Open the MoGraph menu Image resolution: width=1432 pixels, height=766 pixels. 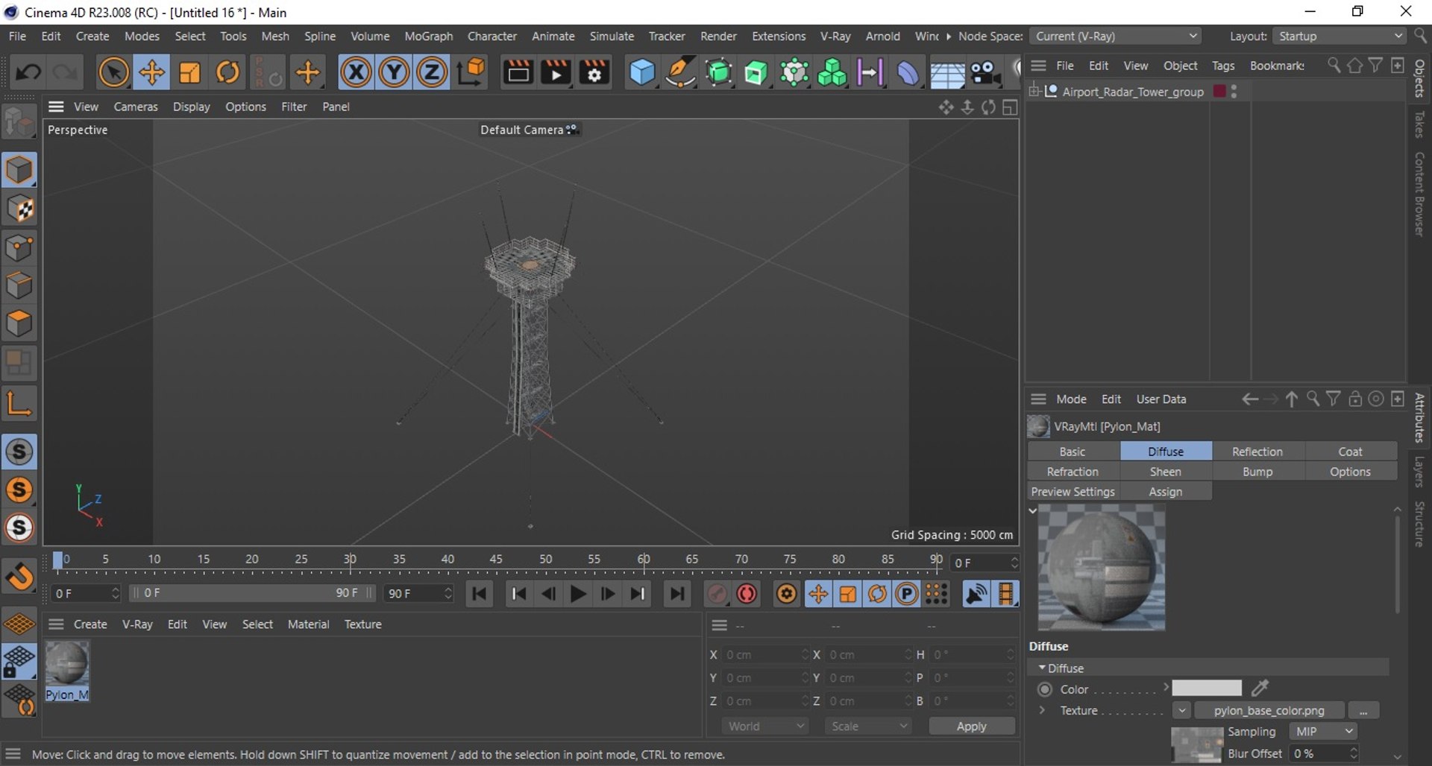[428, 36]
